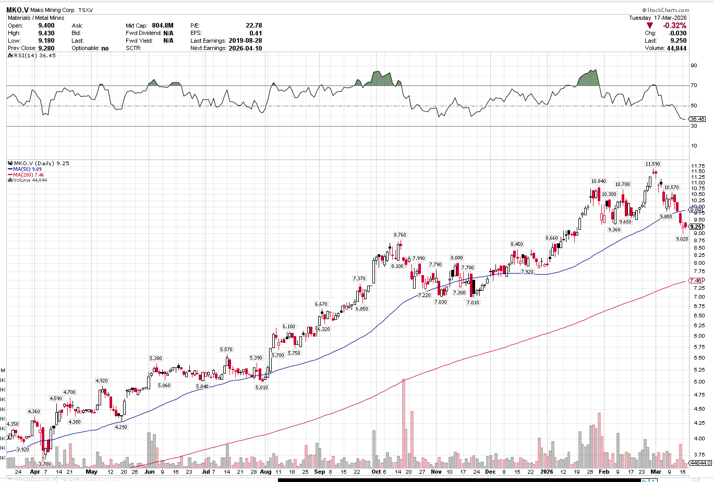Click the Next Earnings date 2026-04-10
Image resolution: width=714 pixels, height=482 pixels.
(x=245, y=48)
